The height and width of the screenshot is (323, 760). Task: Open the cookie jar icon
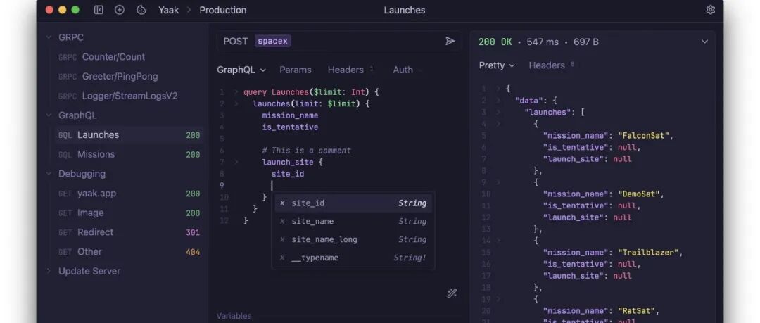(141, 10)
